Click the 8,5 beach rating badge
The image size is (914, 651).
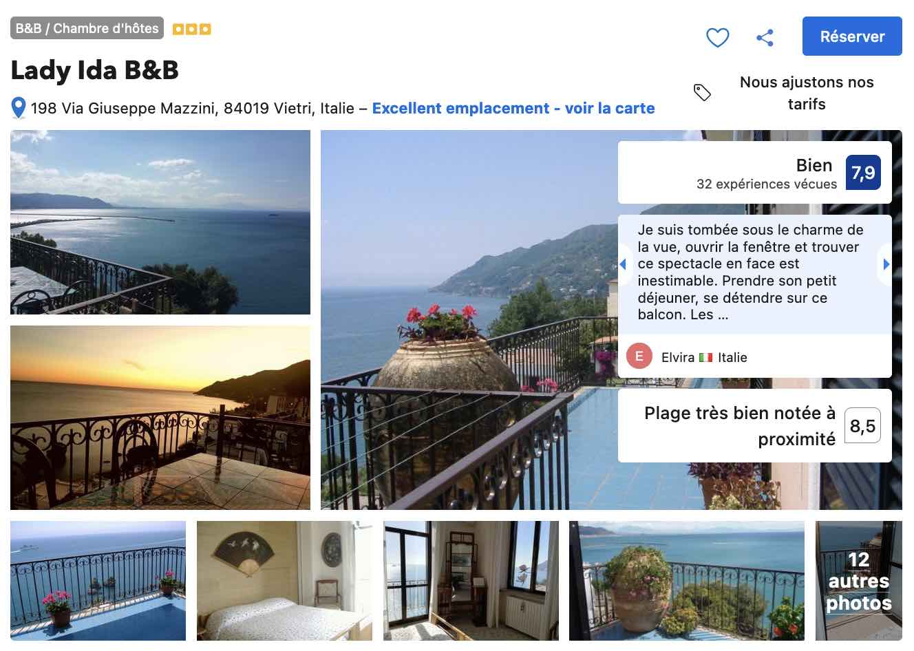pos(862,426)
